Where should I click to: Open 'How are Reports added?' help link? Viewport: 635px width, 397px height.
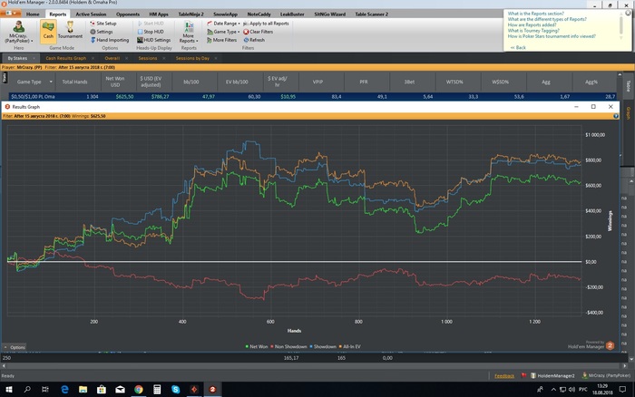point(532,24)
